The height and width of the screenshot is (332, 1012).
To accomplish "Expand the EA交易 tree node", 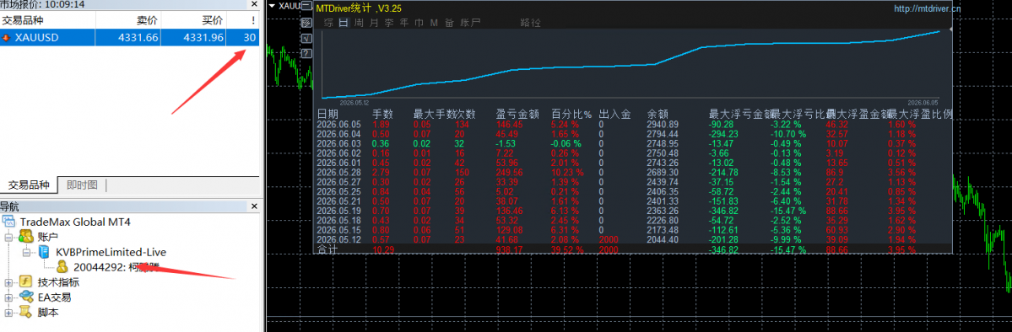I will coord(8,297).
